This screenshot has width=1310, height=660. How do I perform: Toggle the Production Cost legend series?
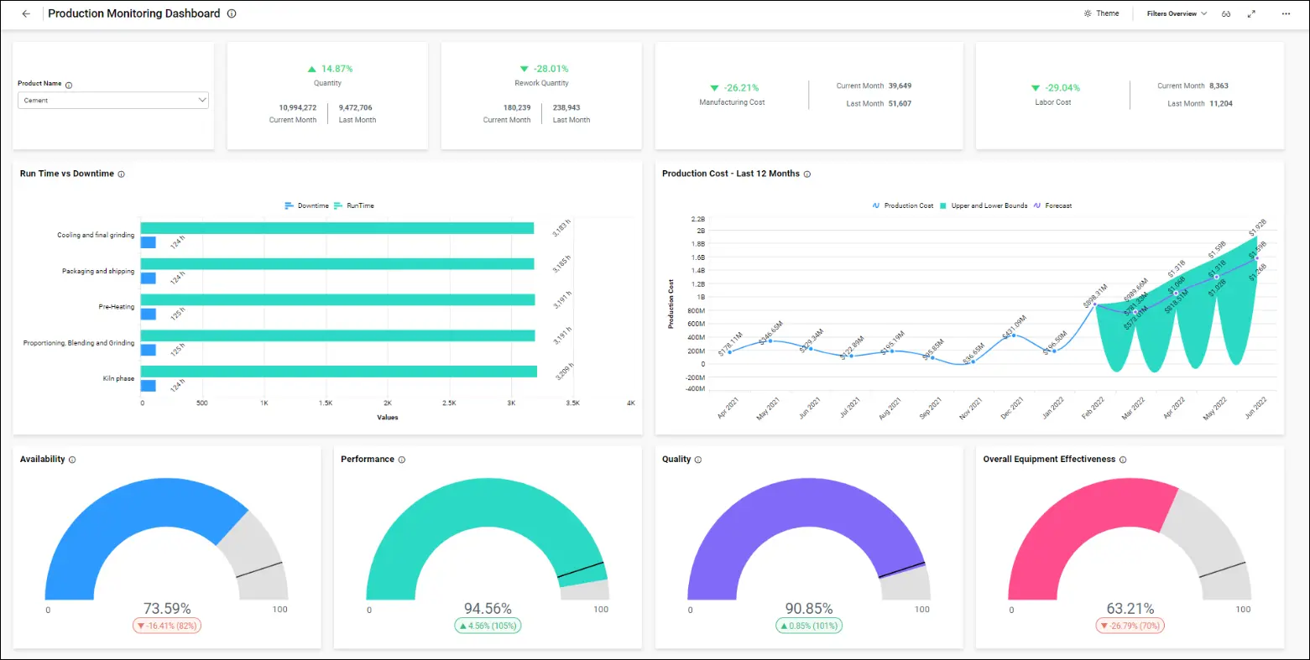pyautogui.click(x=903, y=205)
